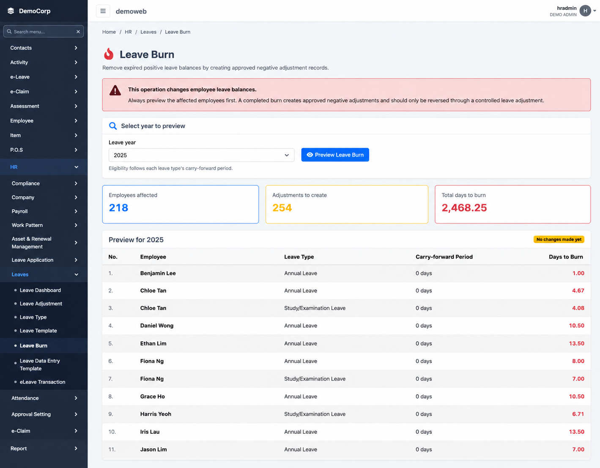Click the Preview Leave Burn button
600x468 pixels.
pos(335,155)
